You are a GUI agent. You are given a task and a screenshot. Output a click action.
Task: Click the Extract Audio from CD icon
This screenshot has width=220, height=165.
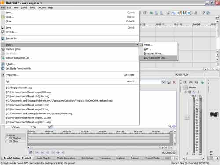[x=3, y=58]
